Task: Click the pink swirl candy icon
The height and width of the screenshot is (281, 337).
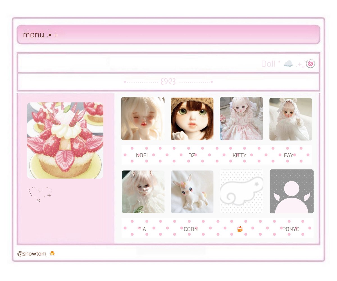Action: coord(310,64)
